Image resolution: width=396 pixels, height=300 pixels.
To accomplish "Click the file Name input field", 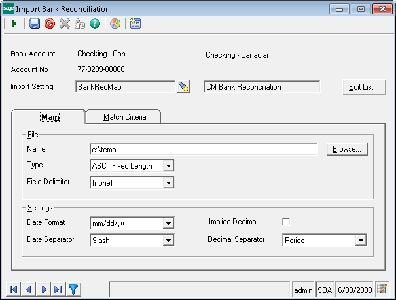I will tap(204, 150).
